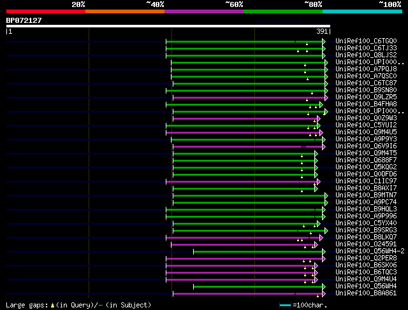Click the green ~80% identity legend segment
The image size is (408, 310).
[x=283, y=11]
